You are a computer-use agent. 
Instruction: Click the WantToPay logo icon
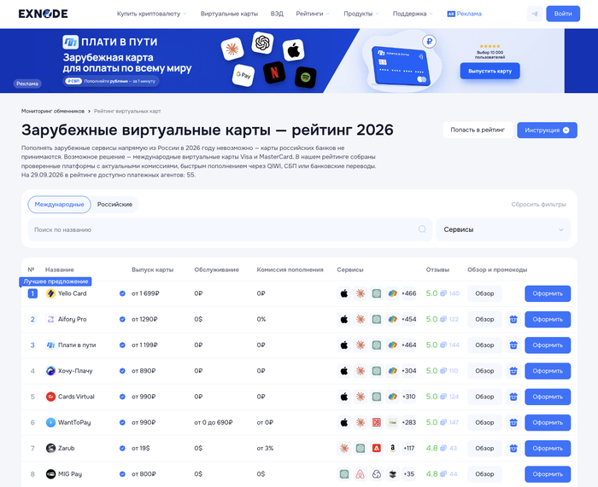[x=50, y=422]
